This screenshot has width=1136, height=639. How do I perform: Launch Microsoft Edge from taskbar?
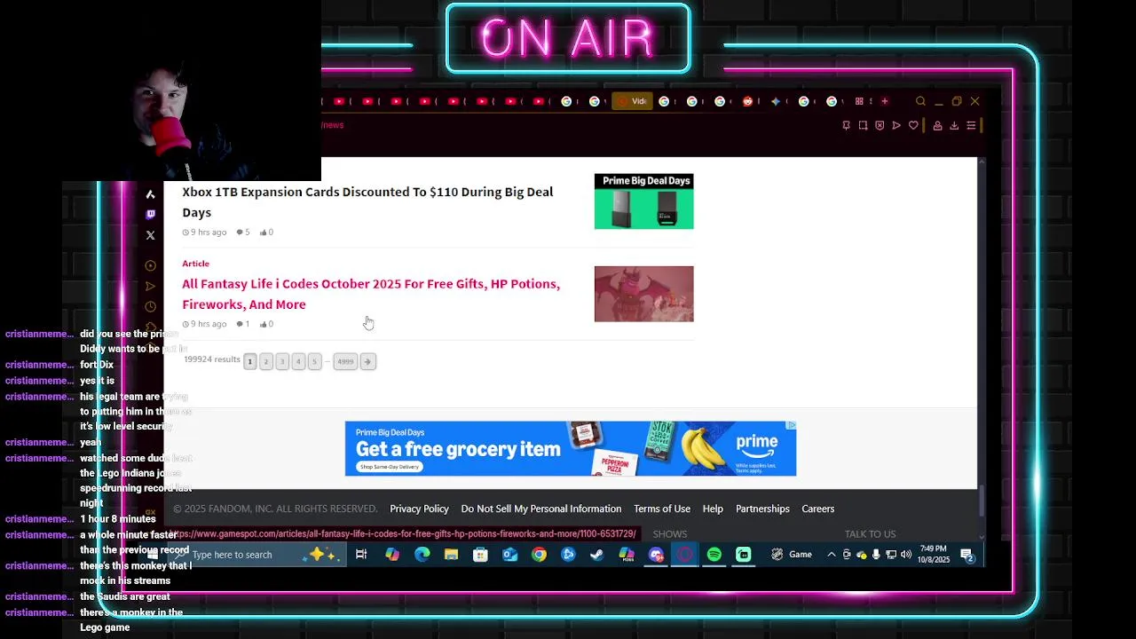(x=422, y=555)
